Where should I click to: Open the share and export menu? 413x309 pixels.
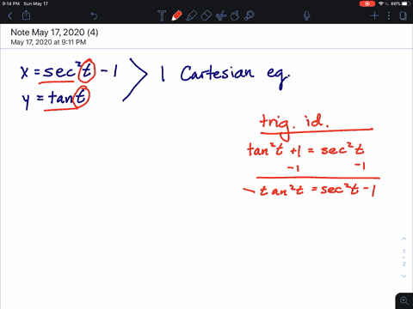[x=26, y=15]
